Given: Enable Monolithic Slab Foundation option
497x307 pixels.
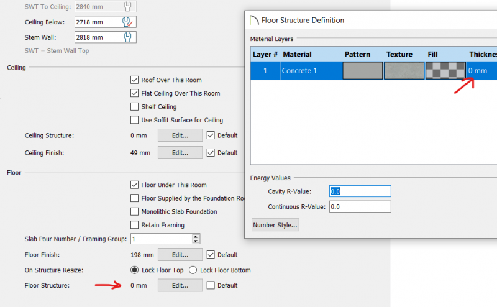Looking at the screenshot, I should 134,211.
